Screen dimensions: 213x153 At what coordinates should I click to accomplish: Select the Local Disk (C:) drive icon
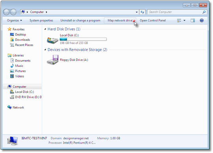[52, 40]
